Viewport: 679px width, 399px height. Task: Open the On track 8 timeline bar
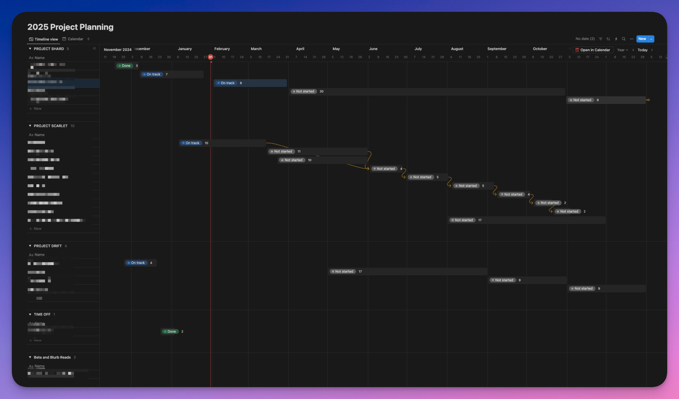coord(250,83)
